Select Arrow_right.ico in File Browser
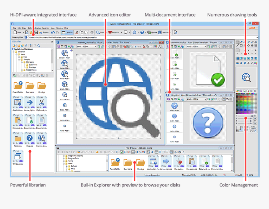Viewport: 269px width, 209px height. (x=166, y=162)
